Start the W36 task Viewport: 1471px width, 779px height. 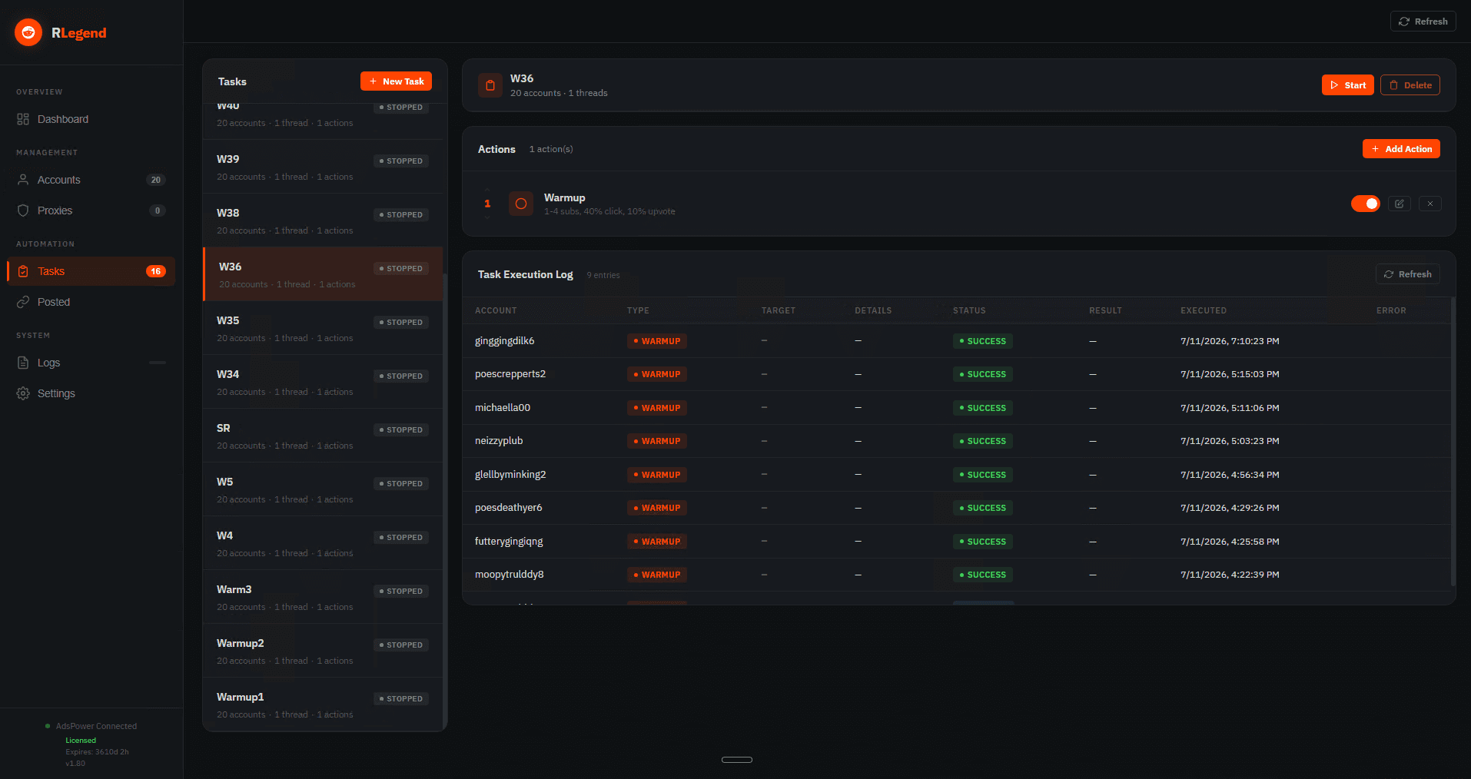click(1347, 85)
